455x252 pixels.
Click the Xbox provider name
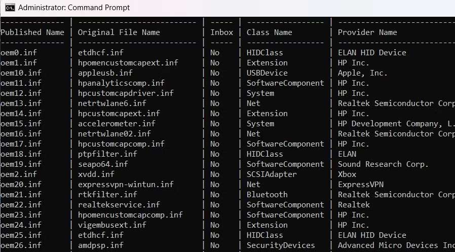point(347,174)
